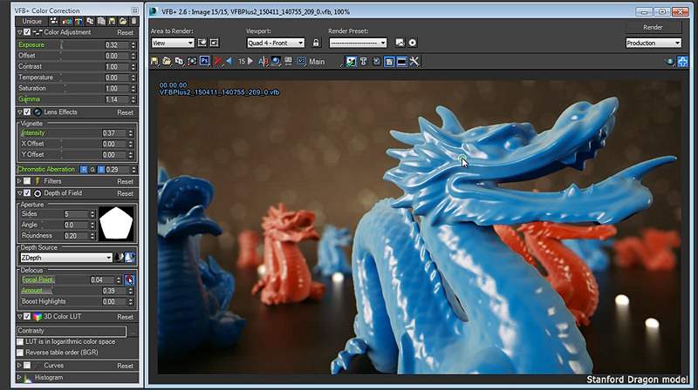Image resolution: width=698 pixels, height=390 pixels.
Task: Open the ZDepth depth source dropdown
Action: 65,258
